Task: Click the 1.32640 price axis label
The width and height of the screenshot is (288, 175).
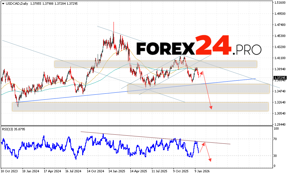Action: point(280,102)
